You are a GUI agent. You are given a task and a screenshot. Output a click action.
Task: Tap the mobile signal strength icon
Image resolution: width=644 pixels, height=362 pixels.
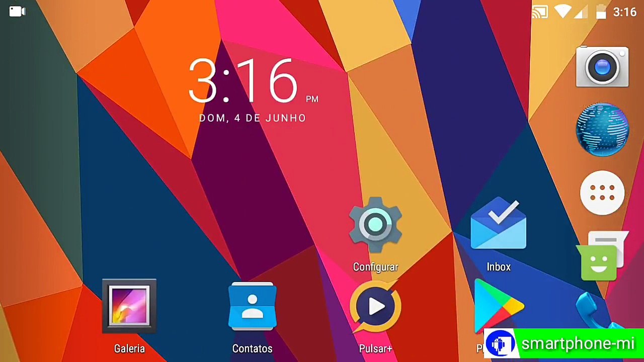(581, 12)
